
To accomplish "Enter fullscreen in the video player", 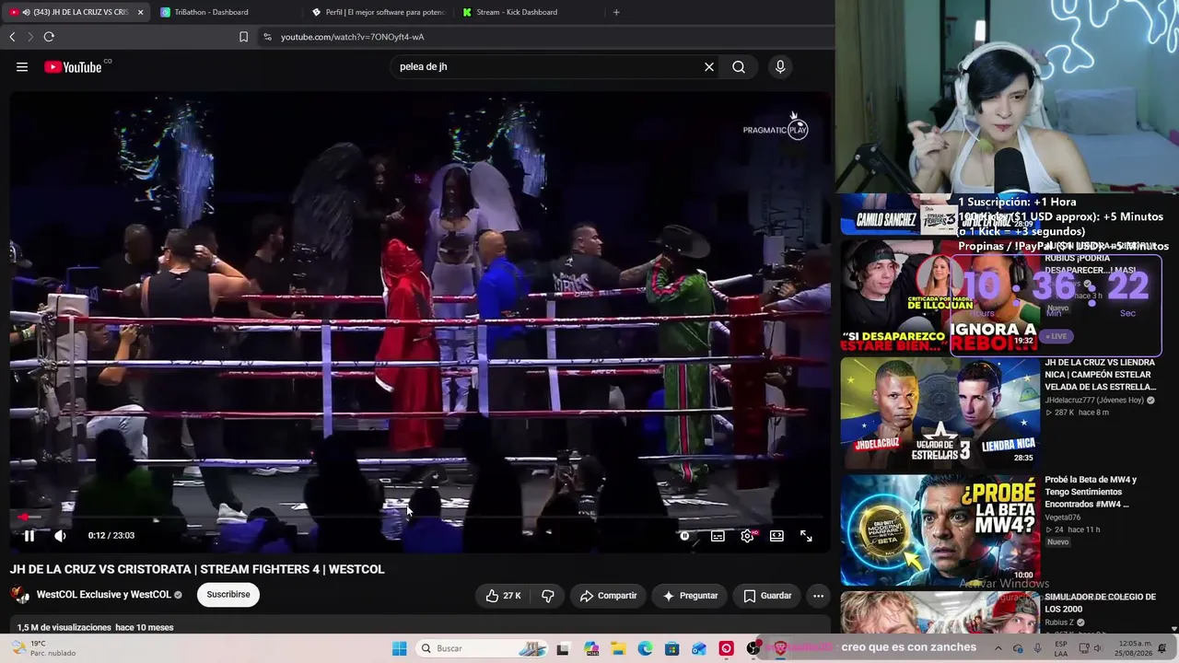I will click(806, 536).
